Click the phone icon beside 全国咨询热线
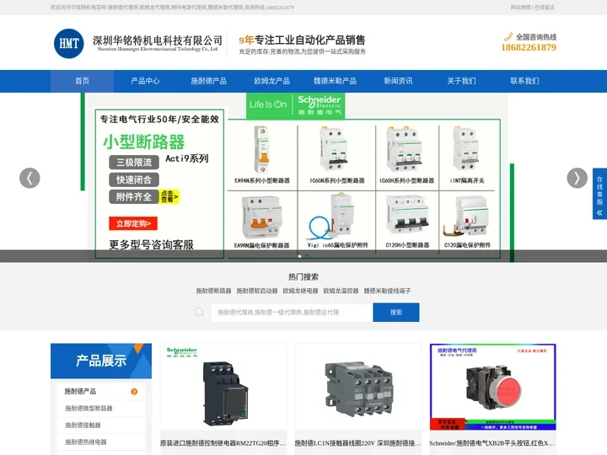This screenshot has width=607, height=455. tap(508, 37)
